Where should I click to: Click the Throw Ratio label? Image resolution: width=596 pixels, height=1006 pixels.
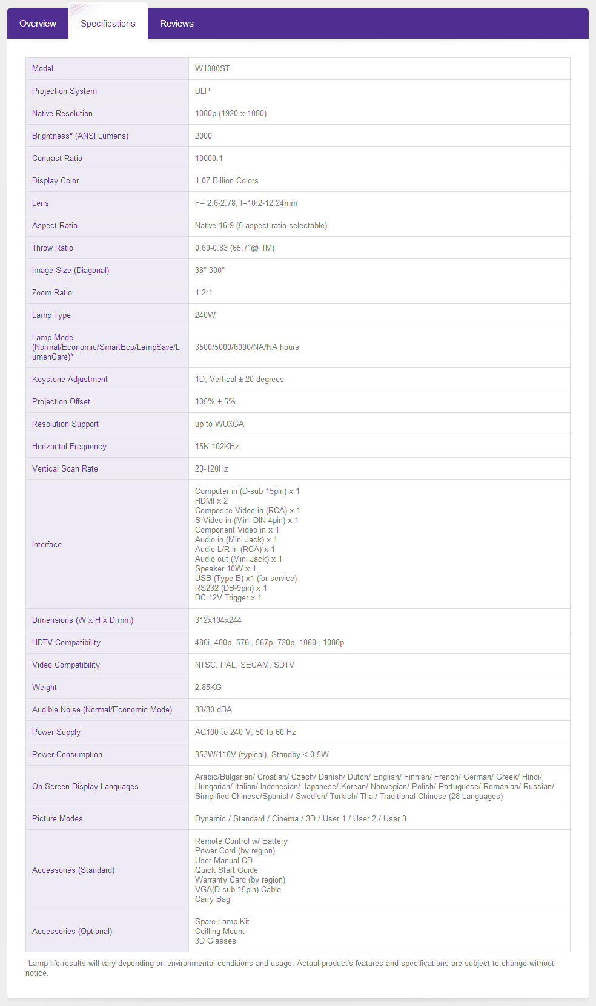click(53, 248)
